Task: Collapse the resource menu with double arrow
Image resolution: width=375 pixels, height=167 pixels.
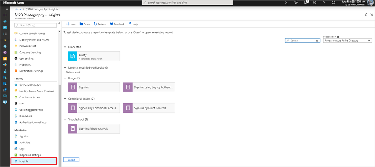Action: pos(59,23)
